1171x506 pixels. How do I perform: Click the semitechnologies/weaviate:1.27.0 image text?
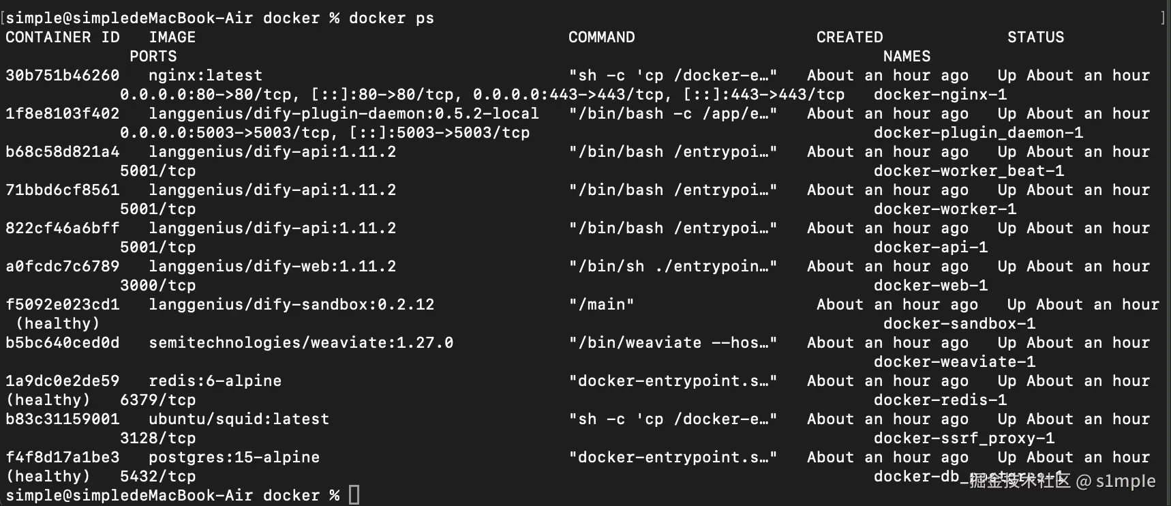[301, 343]
